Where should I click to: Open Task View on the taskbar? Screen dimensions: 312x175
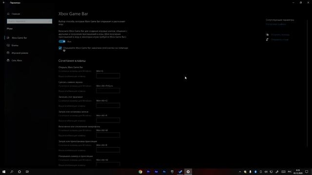click(x=27, y=172)
